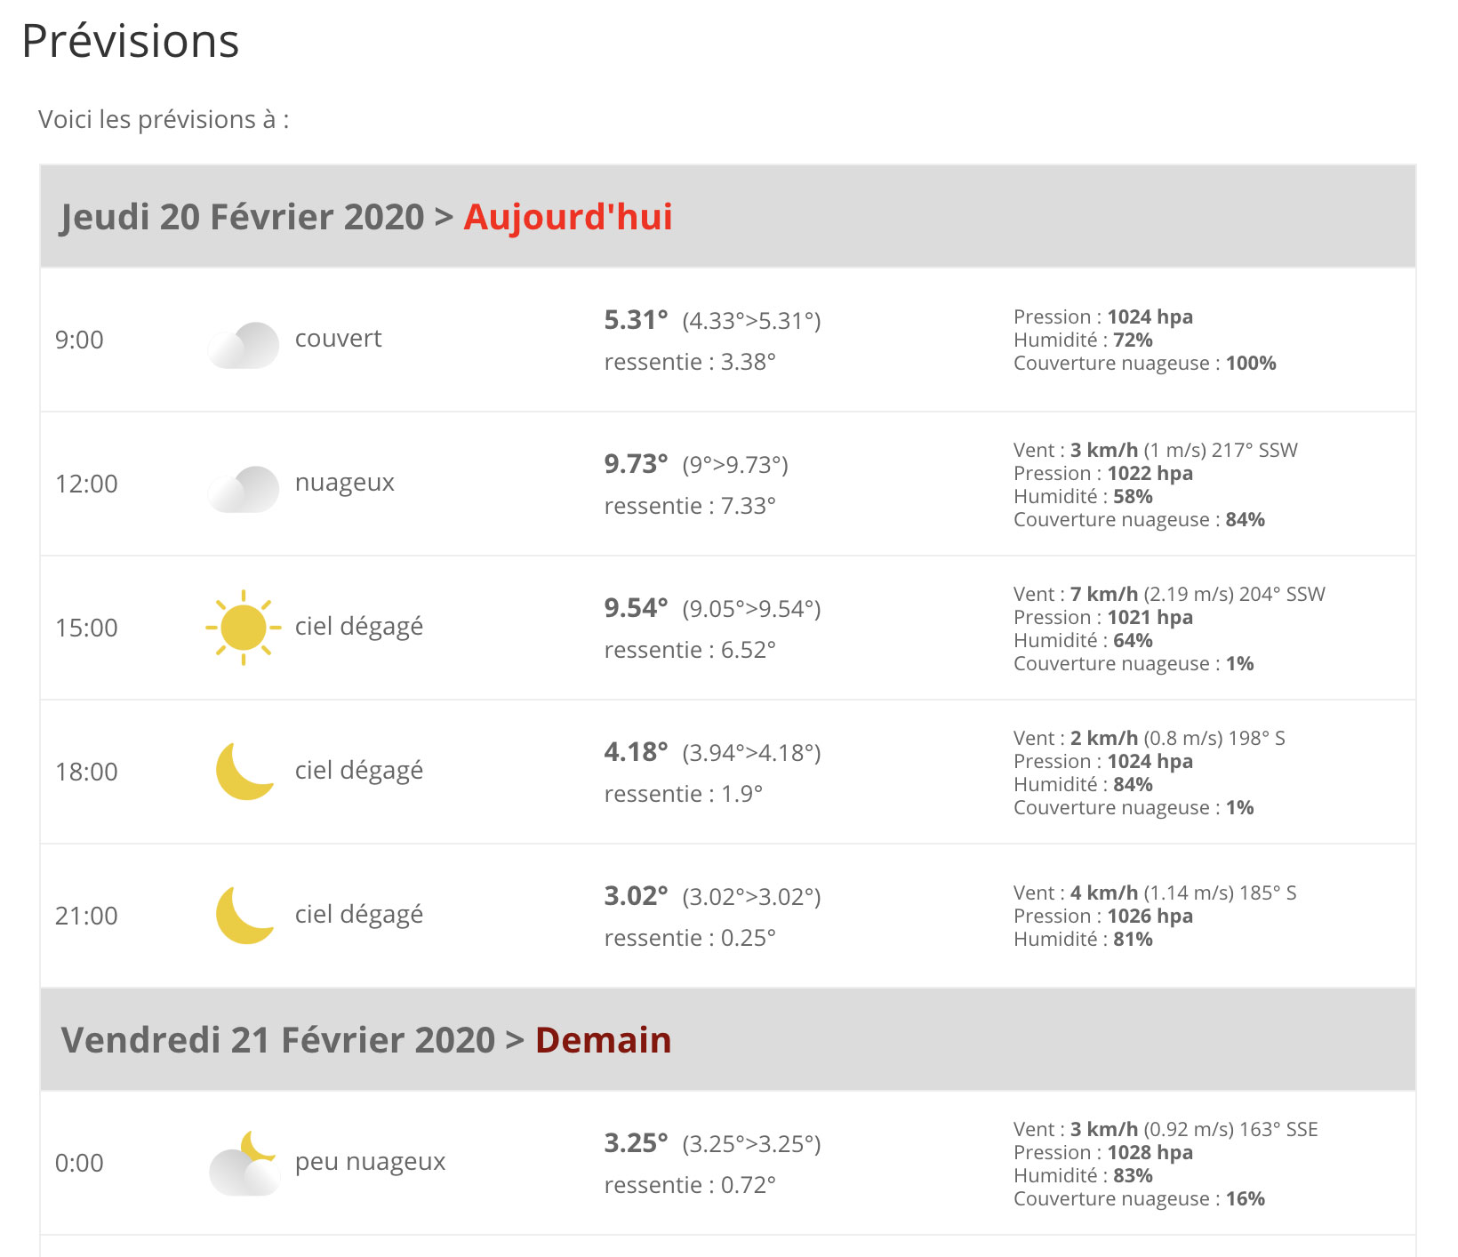Click the 9.54° temperature at 15:00
1458x1257 pixels.
(636, 608)
